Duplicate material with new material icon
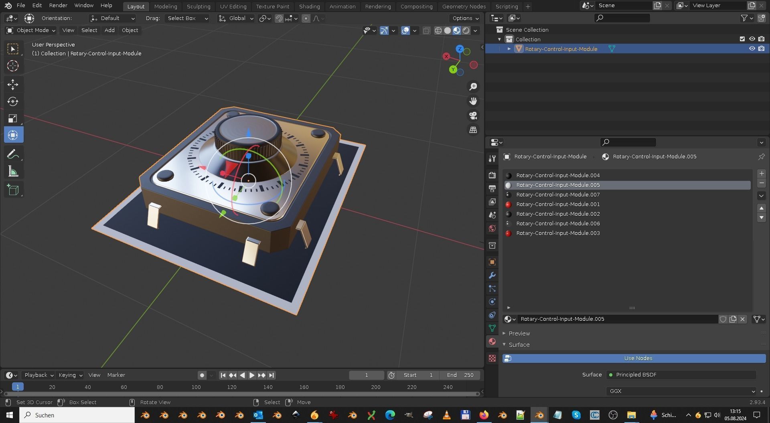Viewport: 770px width, 423px height. coord(733,319)
